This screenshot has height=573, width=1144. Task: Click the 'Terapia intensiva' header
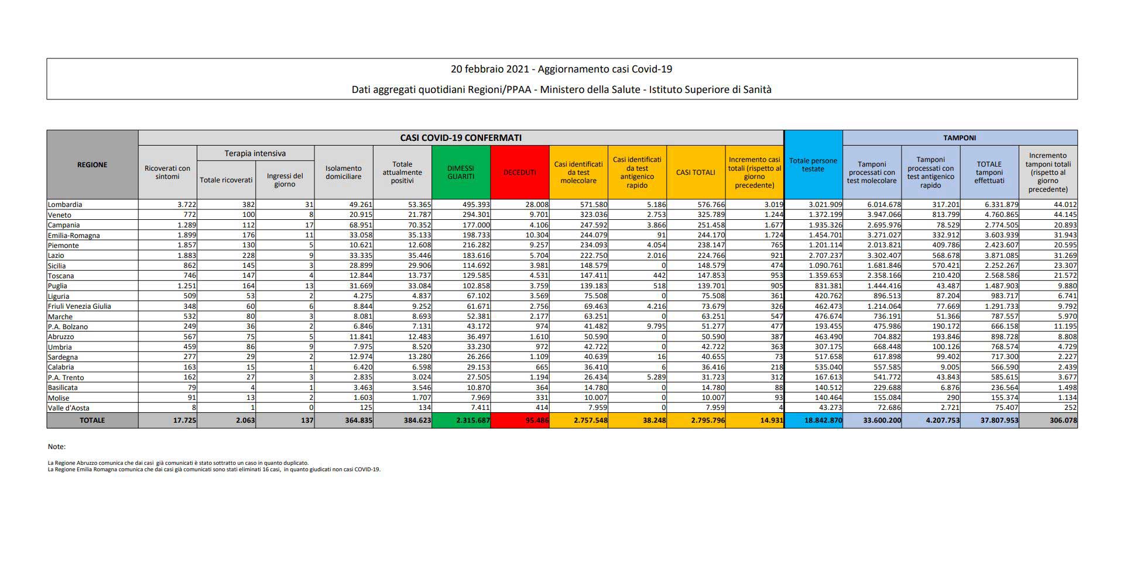coord(255,153)
